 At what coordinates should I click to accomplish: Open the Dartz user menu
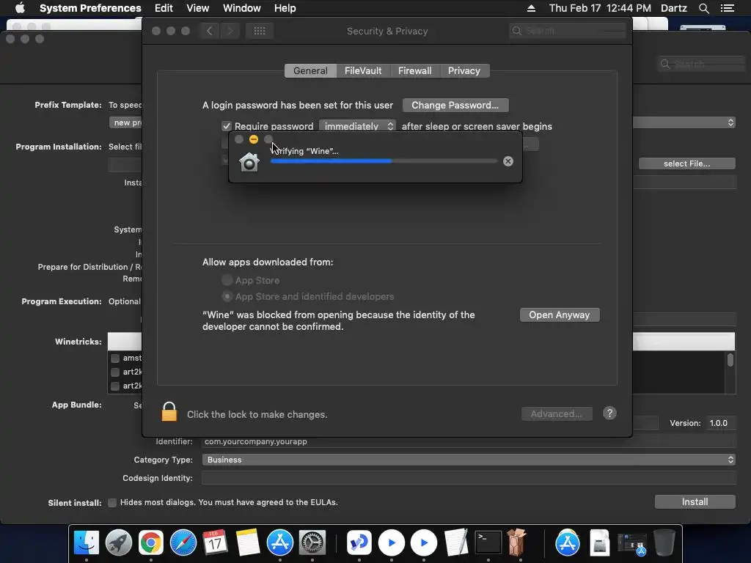pyautogui.click(x=674, y=8)
